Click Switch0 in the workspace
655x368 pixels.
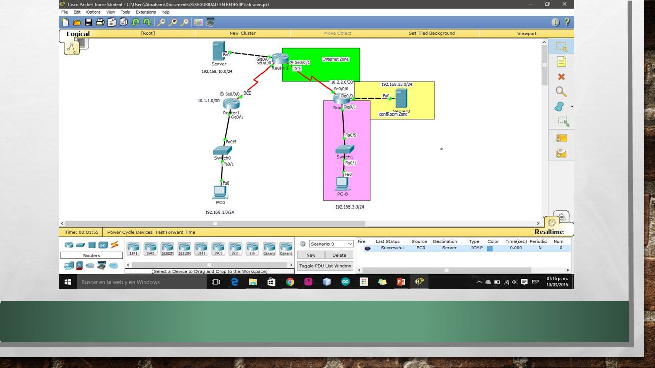[223, 151]
